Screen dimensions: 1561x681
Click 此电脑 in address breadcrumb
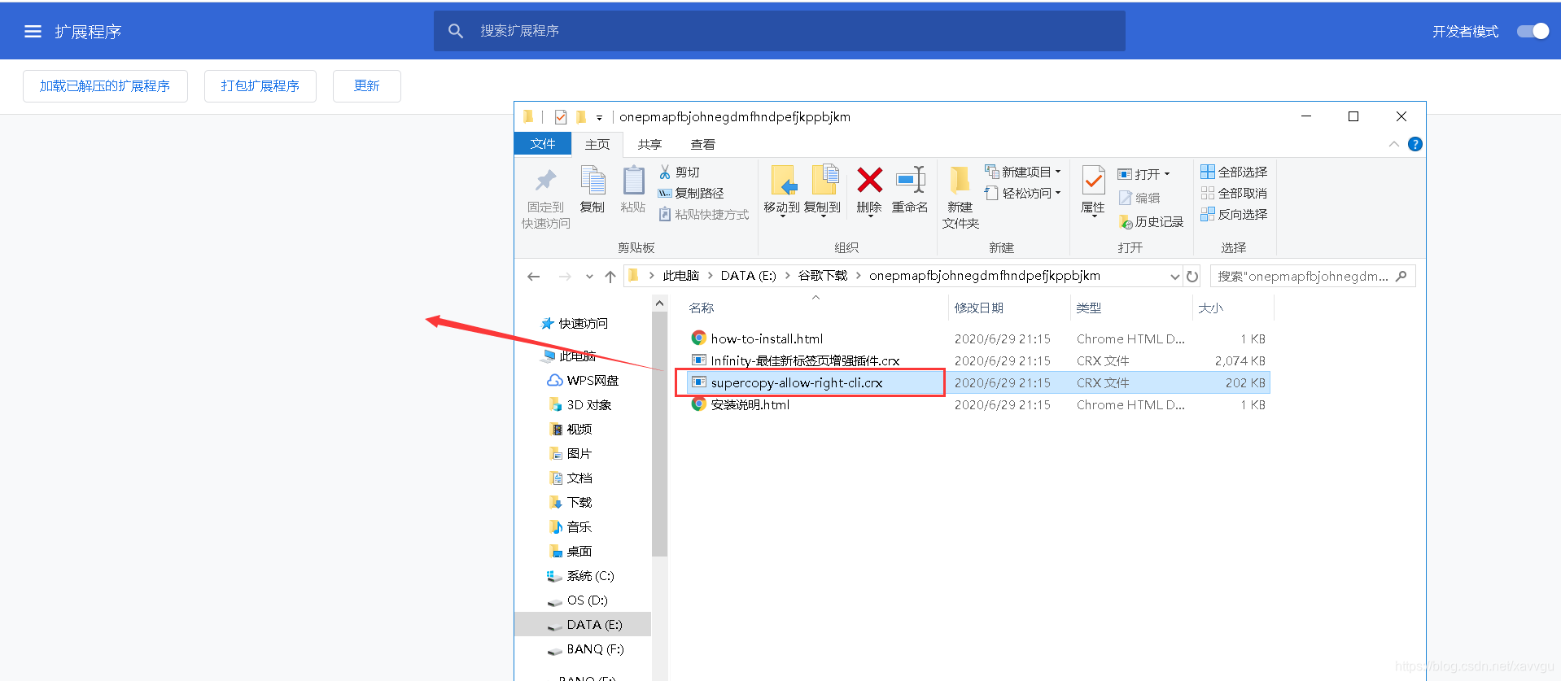[680, 276]
